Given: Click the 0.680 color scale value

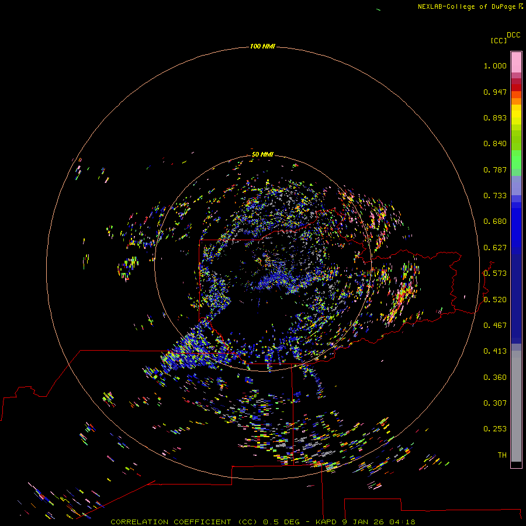Looking at the screenshot, I should (x=495, y=222).
